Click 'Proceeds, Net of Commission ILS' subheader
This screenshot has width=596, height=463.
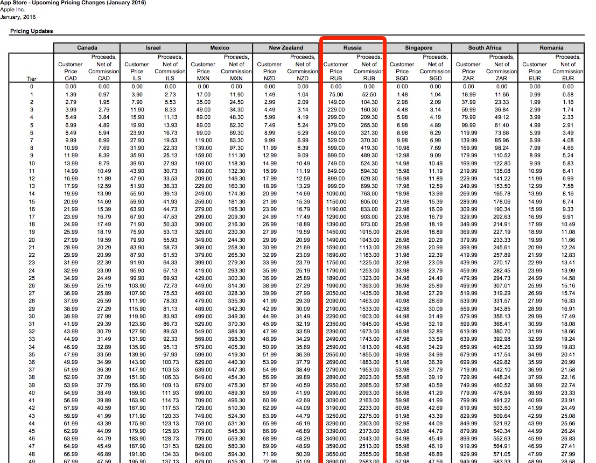(x=170, y=68)
